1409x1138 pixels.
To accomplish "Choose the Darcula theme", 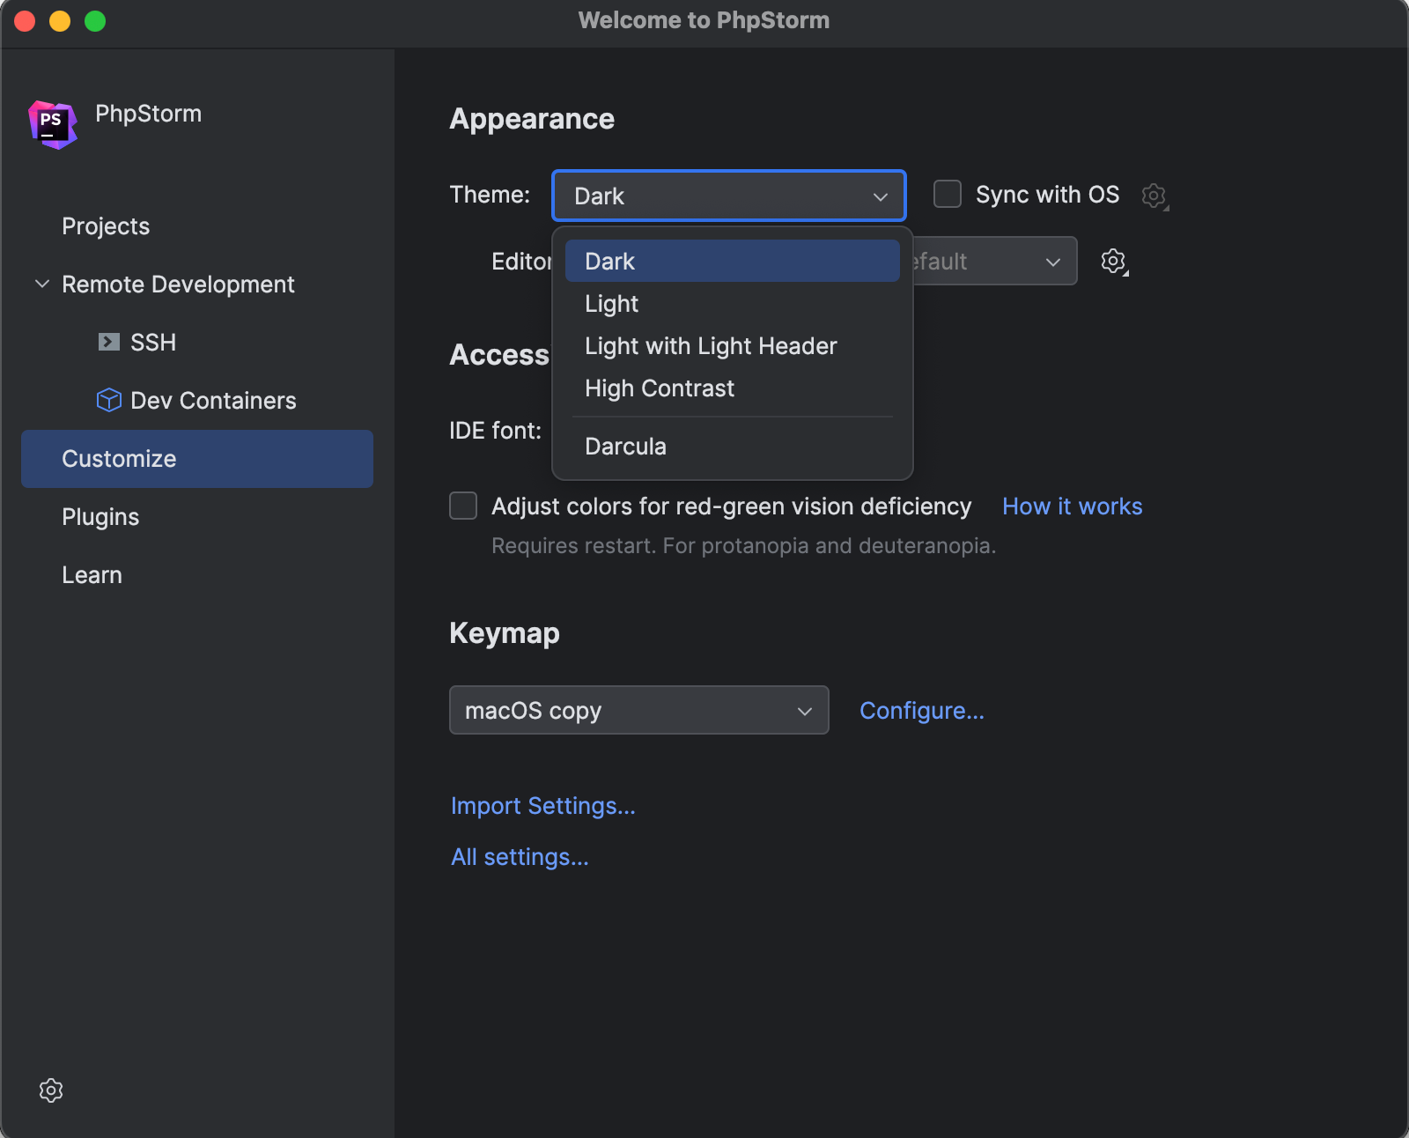I will click(625, 446).
